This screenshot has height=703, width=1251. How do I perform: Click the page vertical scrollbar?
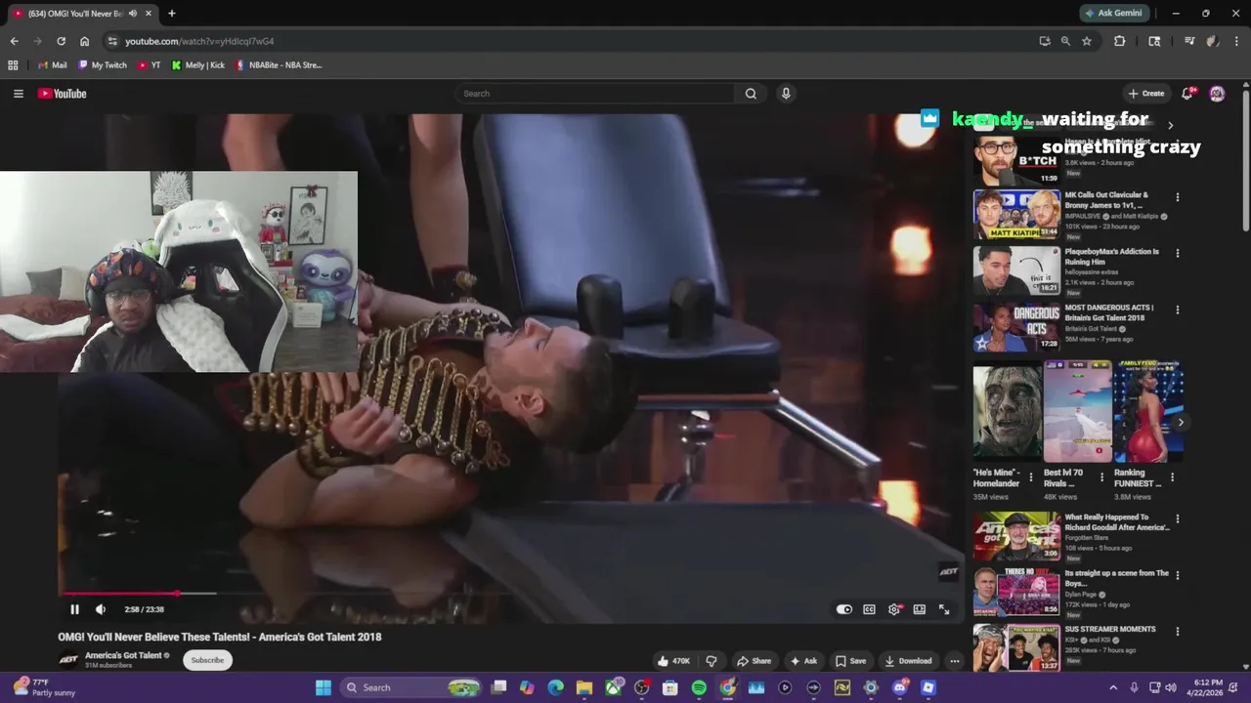coord(1245,161)
